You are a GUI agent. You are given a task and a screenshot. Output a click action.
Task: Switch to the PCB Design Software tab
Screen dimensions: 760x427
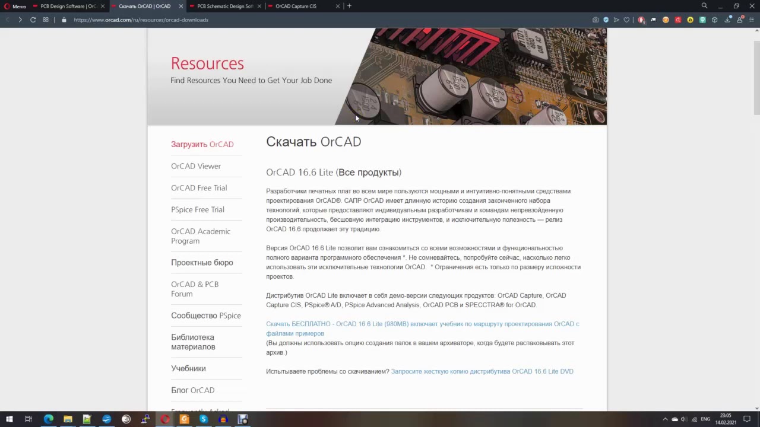[x=68, y=6]
